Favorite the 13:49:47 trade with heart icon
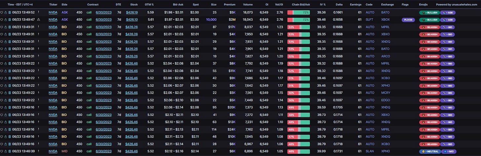Image resolution: width=481 pixels, height=156 pixels. [x=2, y=19]
